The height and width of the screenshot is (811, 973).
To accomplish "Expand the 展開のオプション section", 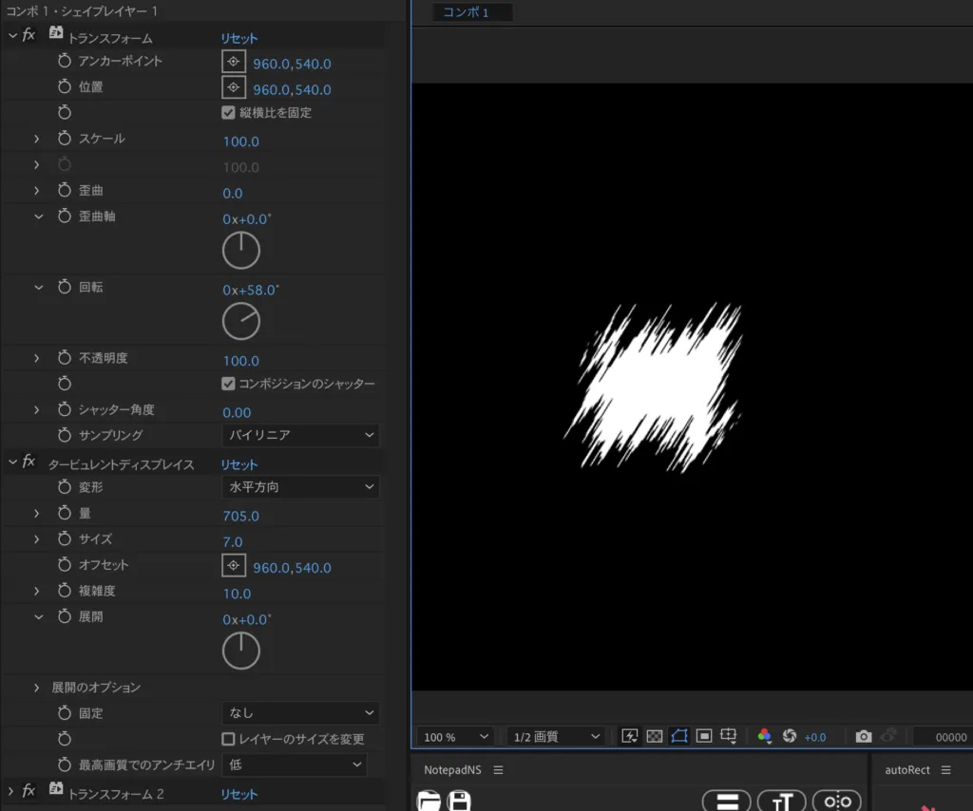I will (x=37, y=687).
